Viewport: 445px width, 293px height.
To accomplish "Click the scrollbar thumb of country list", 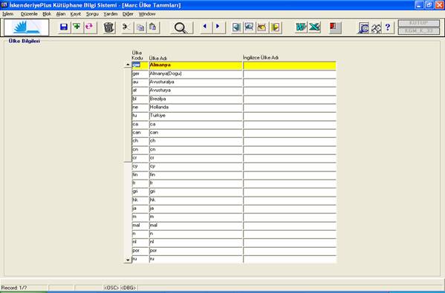I will [x=128, y=115].
